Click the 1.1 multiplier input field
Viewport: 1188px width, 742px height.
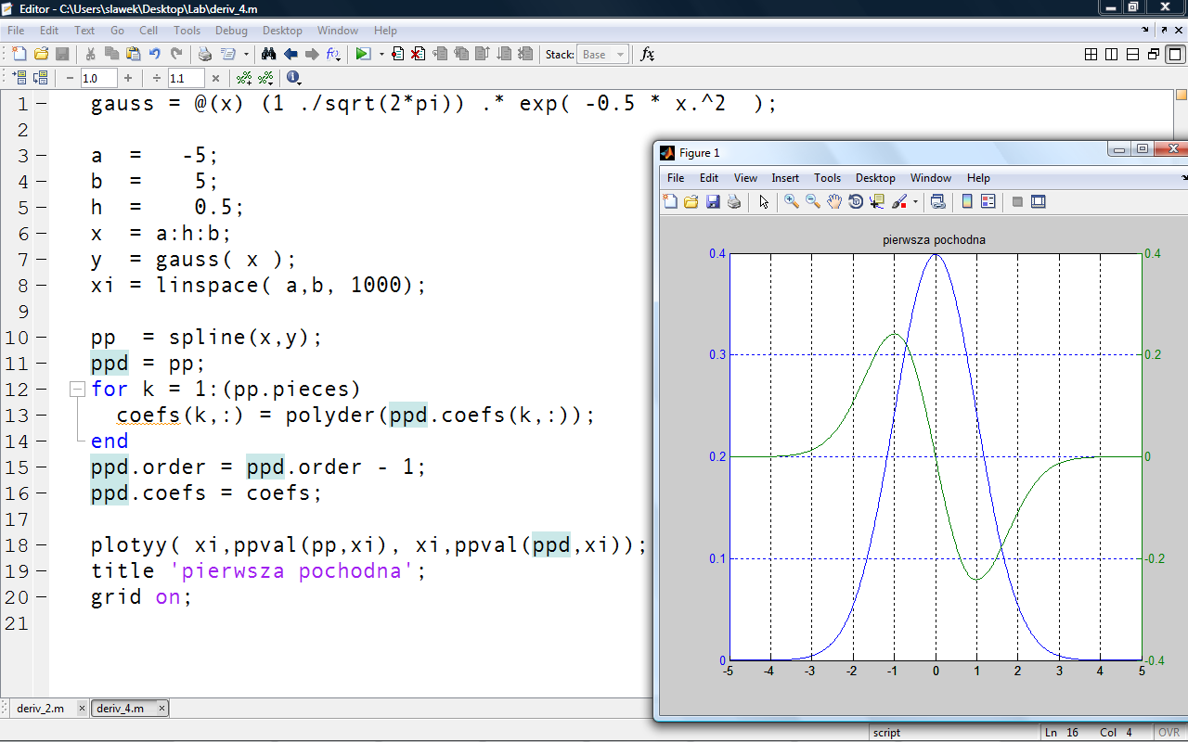pos(186,79)
